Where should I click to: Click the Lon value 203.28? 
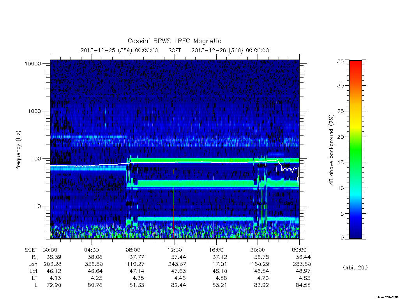click(x=53, y=264)
